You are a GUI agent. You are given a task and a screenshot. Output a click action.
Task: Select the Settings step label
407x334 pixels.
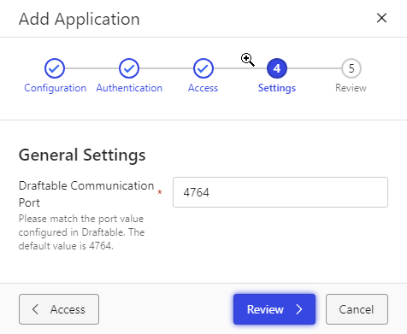[x=277, y=88]
